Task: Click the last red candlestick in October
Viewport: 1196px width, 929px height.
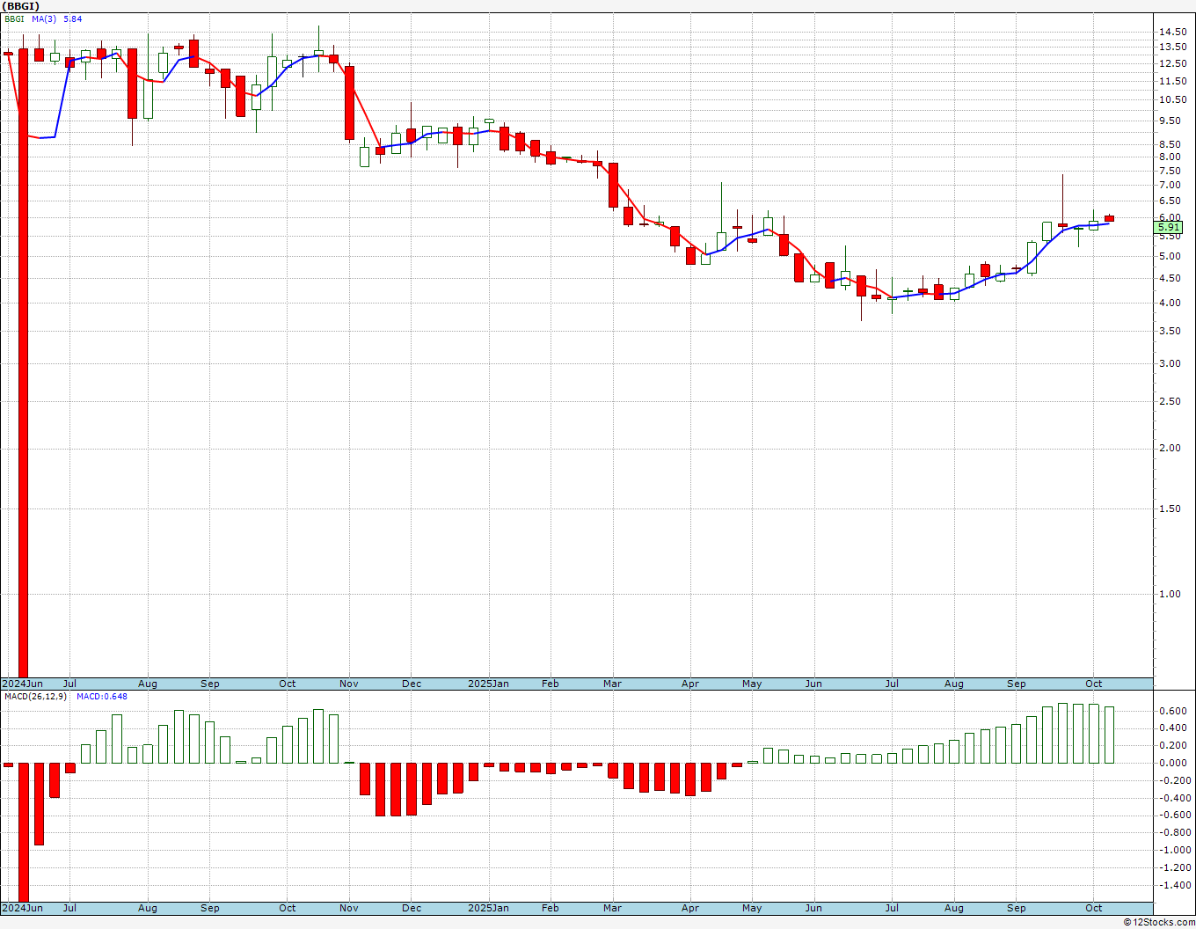Action: [1109, 218]
